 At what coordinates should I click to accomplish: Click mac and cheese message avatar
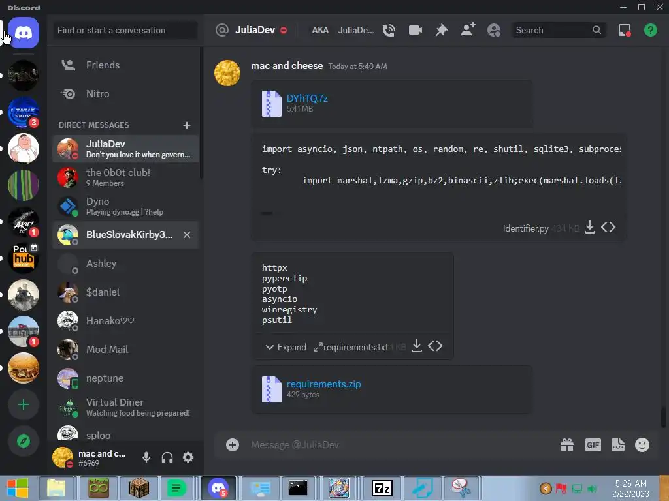point(227,73)
